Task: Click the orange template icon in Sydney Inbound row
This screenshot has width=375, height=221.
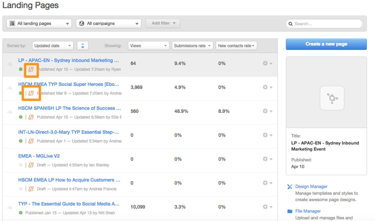Action: [31, 69]
